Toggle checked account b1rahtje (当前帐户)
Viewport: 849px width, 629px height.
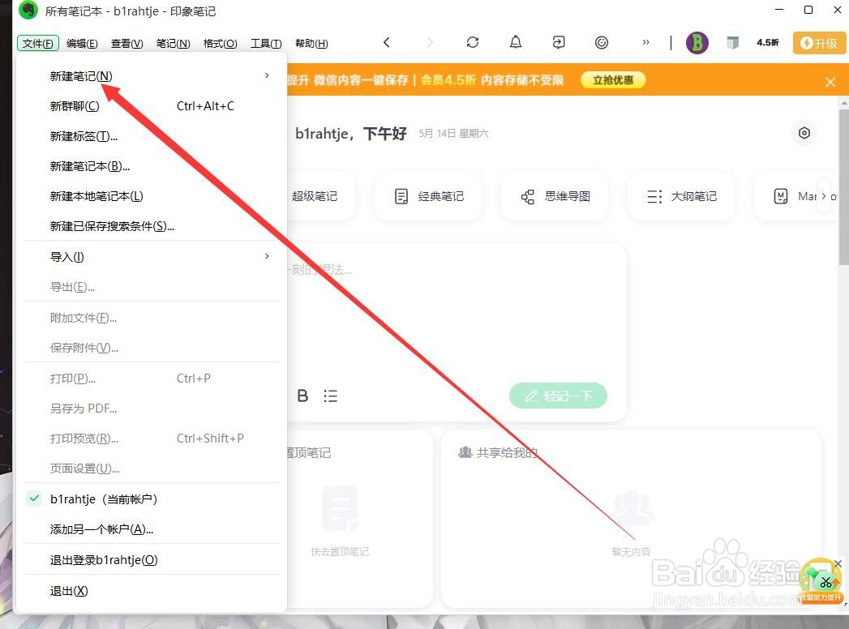(151, 498)
